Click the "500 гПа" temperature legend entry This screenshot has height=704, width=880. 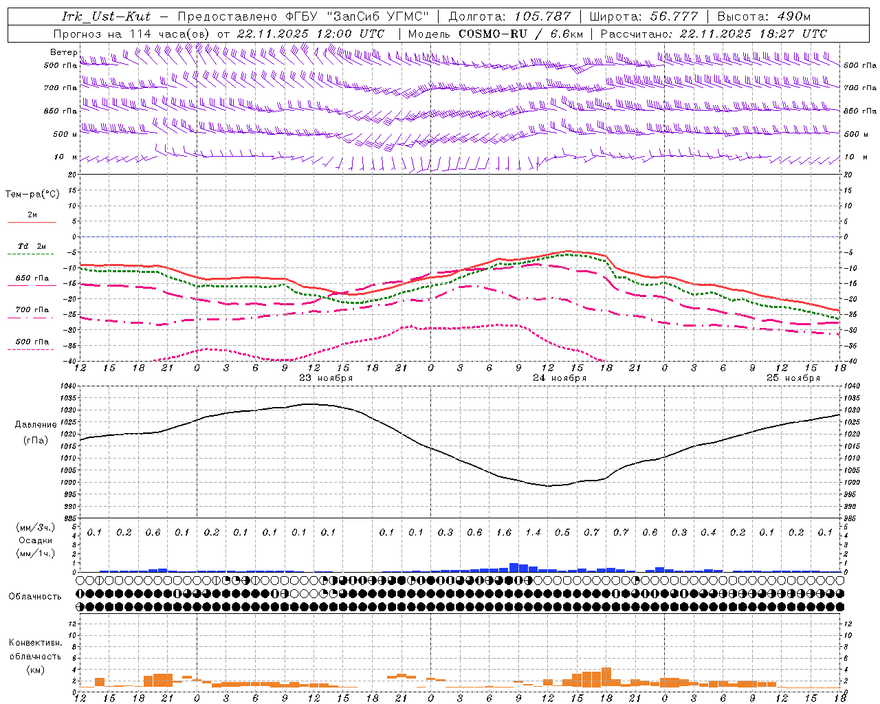pyautogui.click(x=32, y=342)
